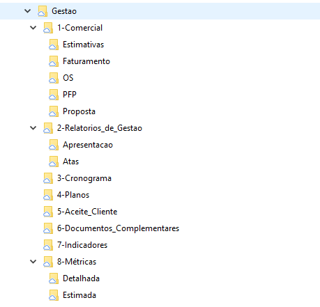Screen dimensions: 320x307
Task: Select the 5-Aceite_Cliente folder name
Action: (87, 212)
